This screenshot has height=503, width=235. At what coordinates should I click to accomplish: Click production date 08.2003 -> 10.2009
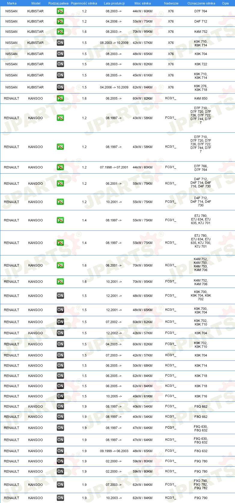[114, 43]
